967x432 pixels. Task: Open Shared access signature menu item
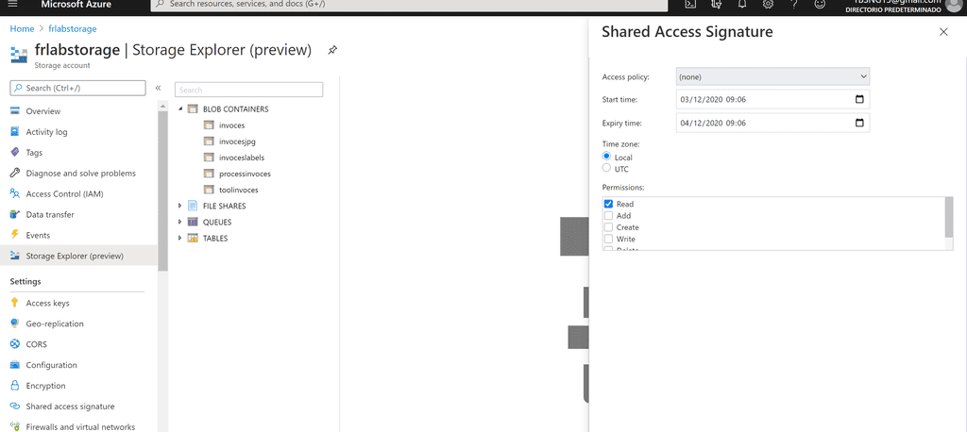point(70,407)
